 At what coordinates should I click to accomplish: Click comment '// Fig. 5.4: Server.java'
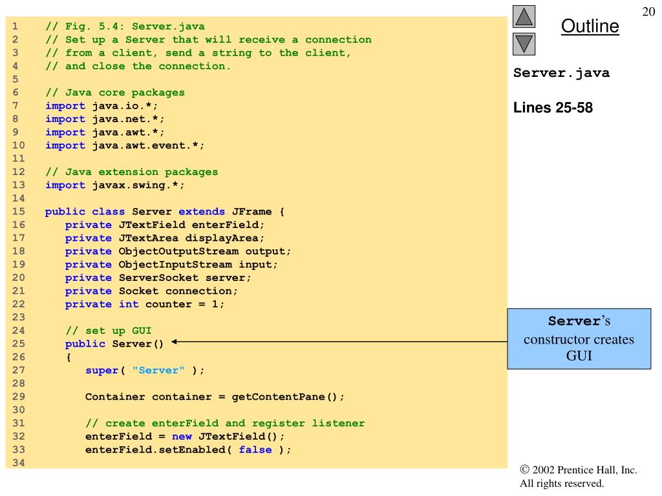tap(125, 26)
